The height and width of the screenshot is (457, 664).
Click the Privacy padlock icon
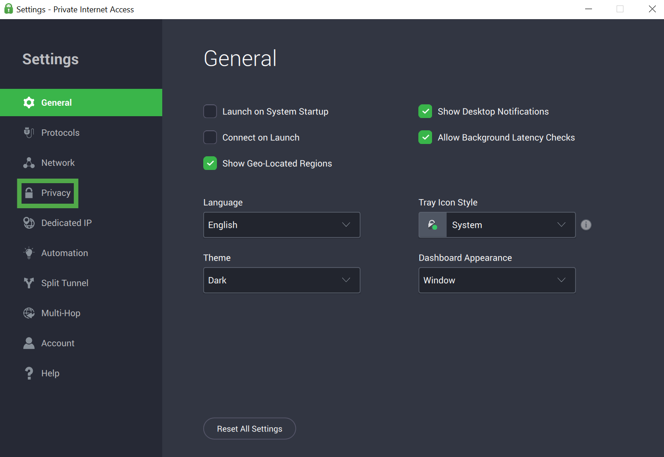coord(29,193)
